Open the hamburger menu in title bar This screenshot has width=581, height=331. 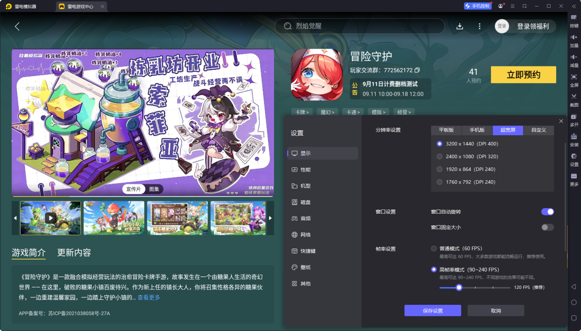point(512,6)
